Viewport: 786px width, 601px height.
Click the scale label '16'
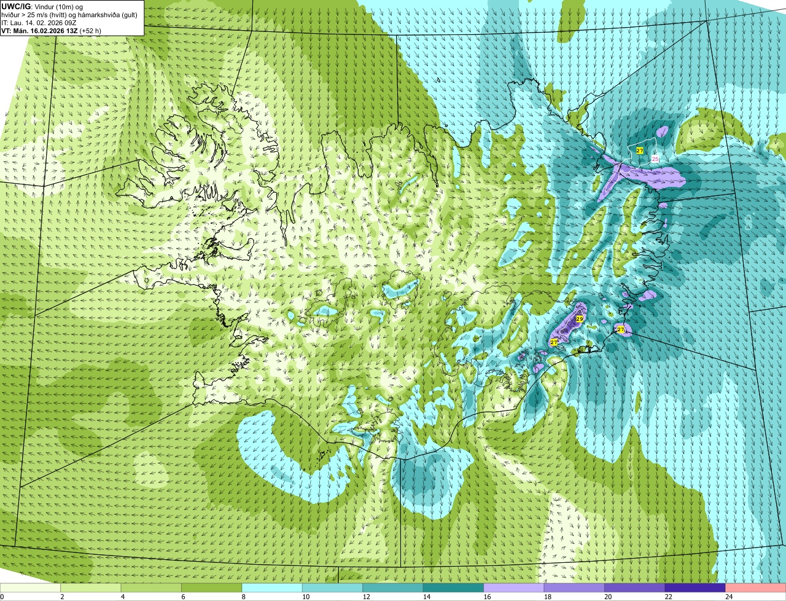pyautogui.click(x=486, y=596)
